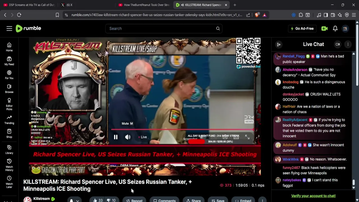Open My Feed in the sidebar
The width and height of the screenshot is (359, 202).
pos(9,61)
